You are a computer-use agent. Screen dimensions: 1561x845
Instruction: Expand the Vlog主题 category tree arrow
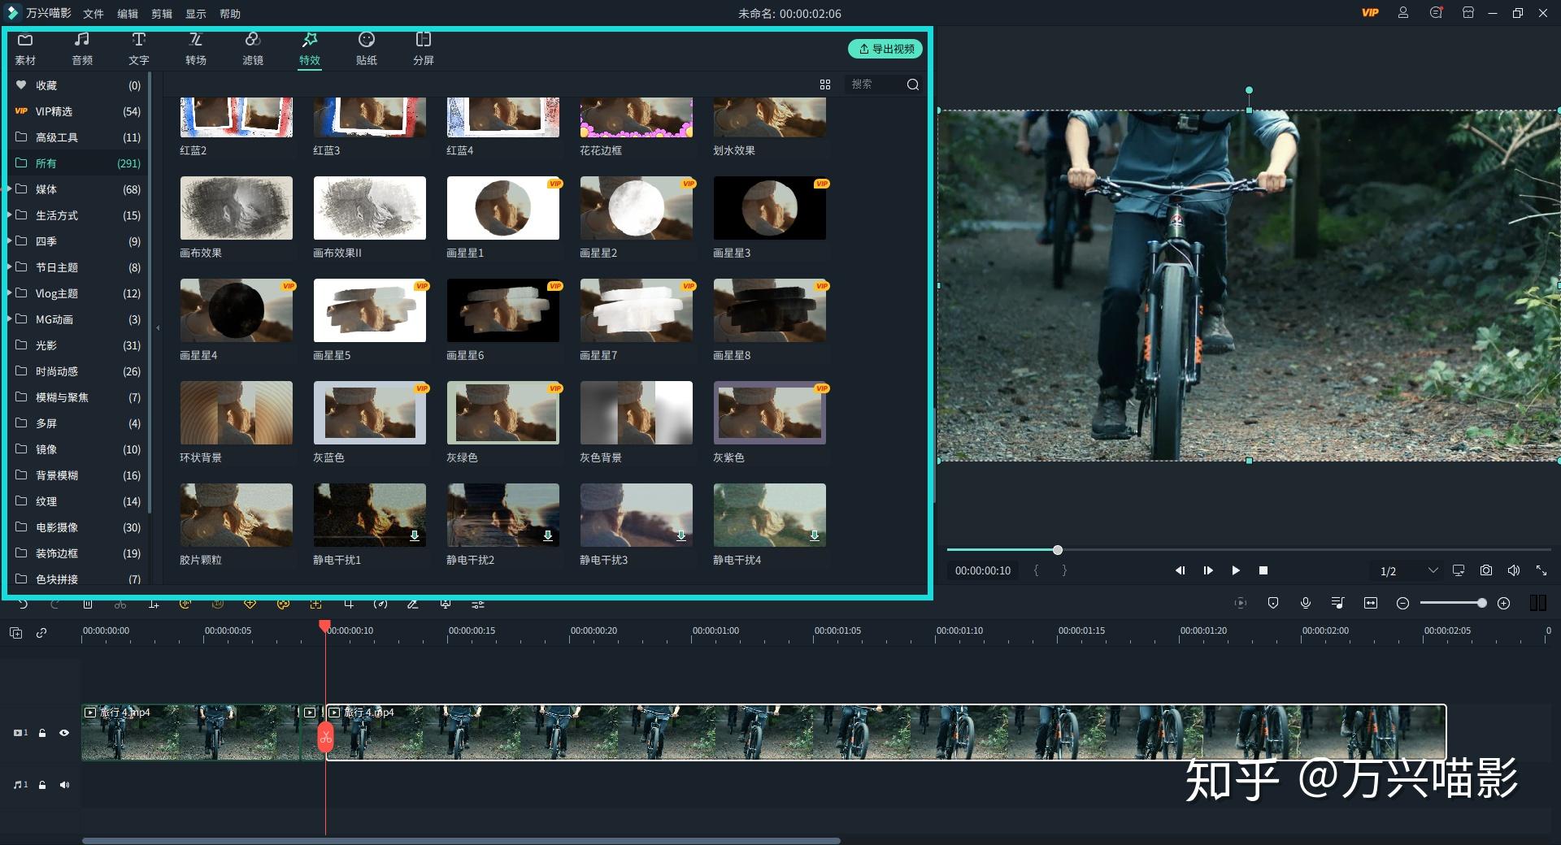(x=10, y=293)
